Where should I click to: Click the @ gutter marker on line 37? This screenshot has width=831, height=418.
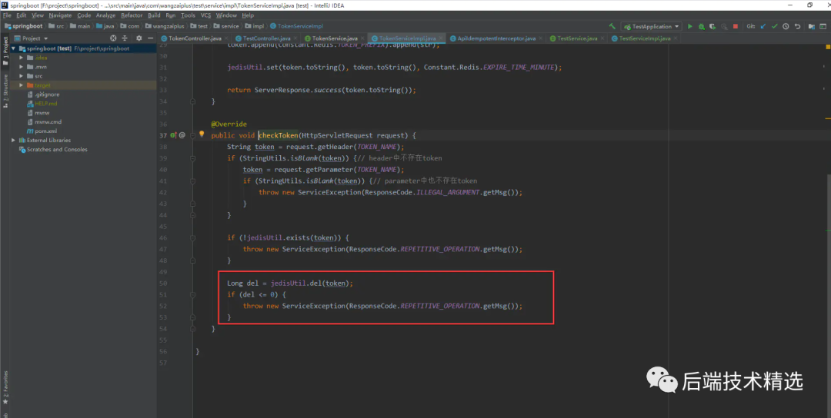coord(182,135)
